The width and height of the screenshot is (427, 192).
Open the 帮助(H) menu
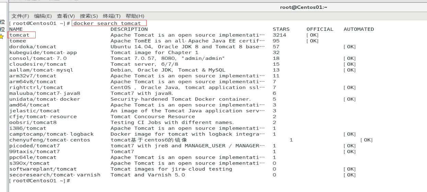coord(135,16)
